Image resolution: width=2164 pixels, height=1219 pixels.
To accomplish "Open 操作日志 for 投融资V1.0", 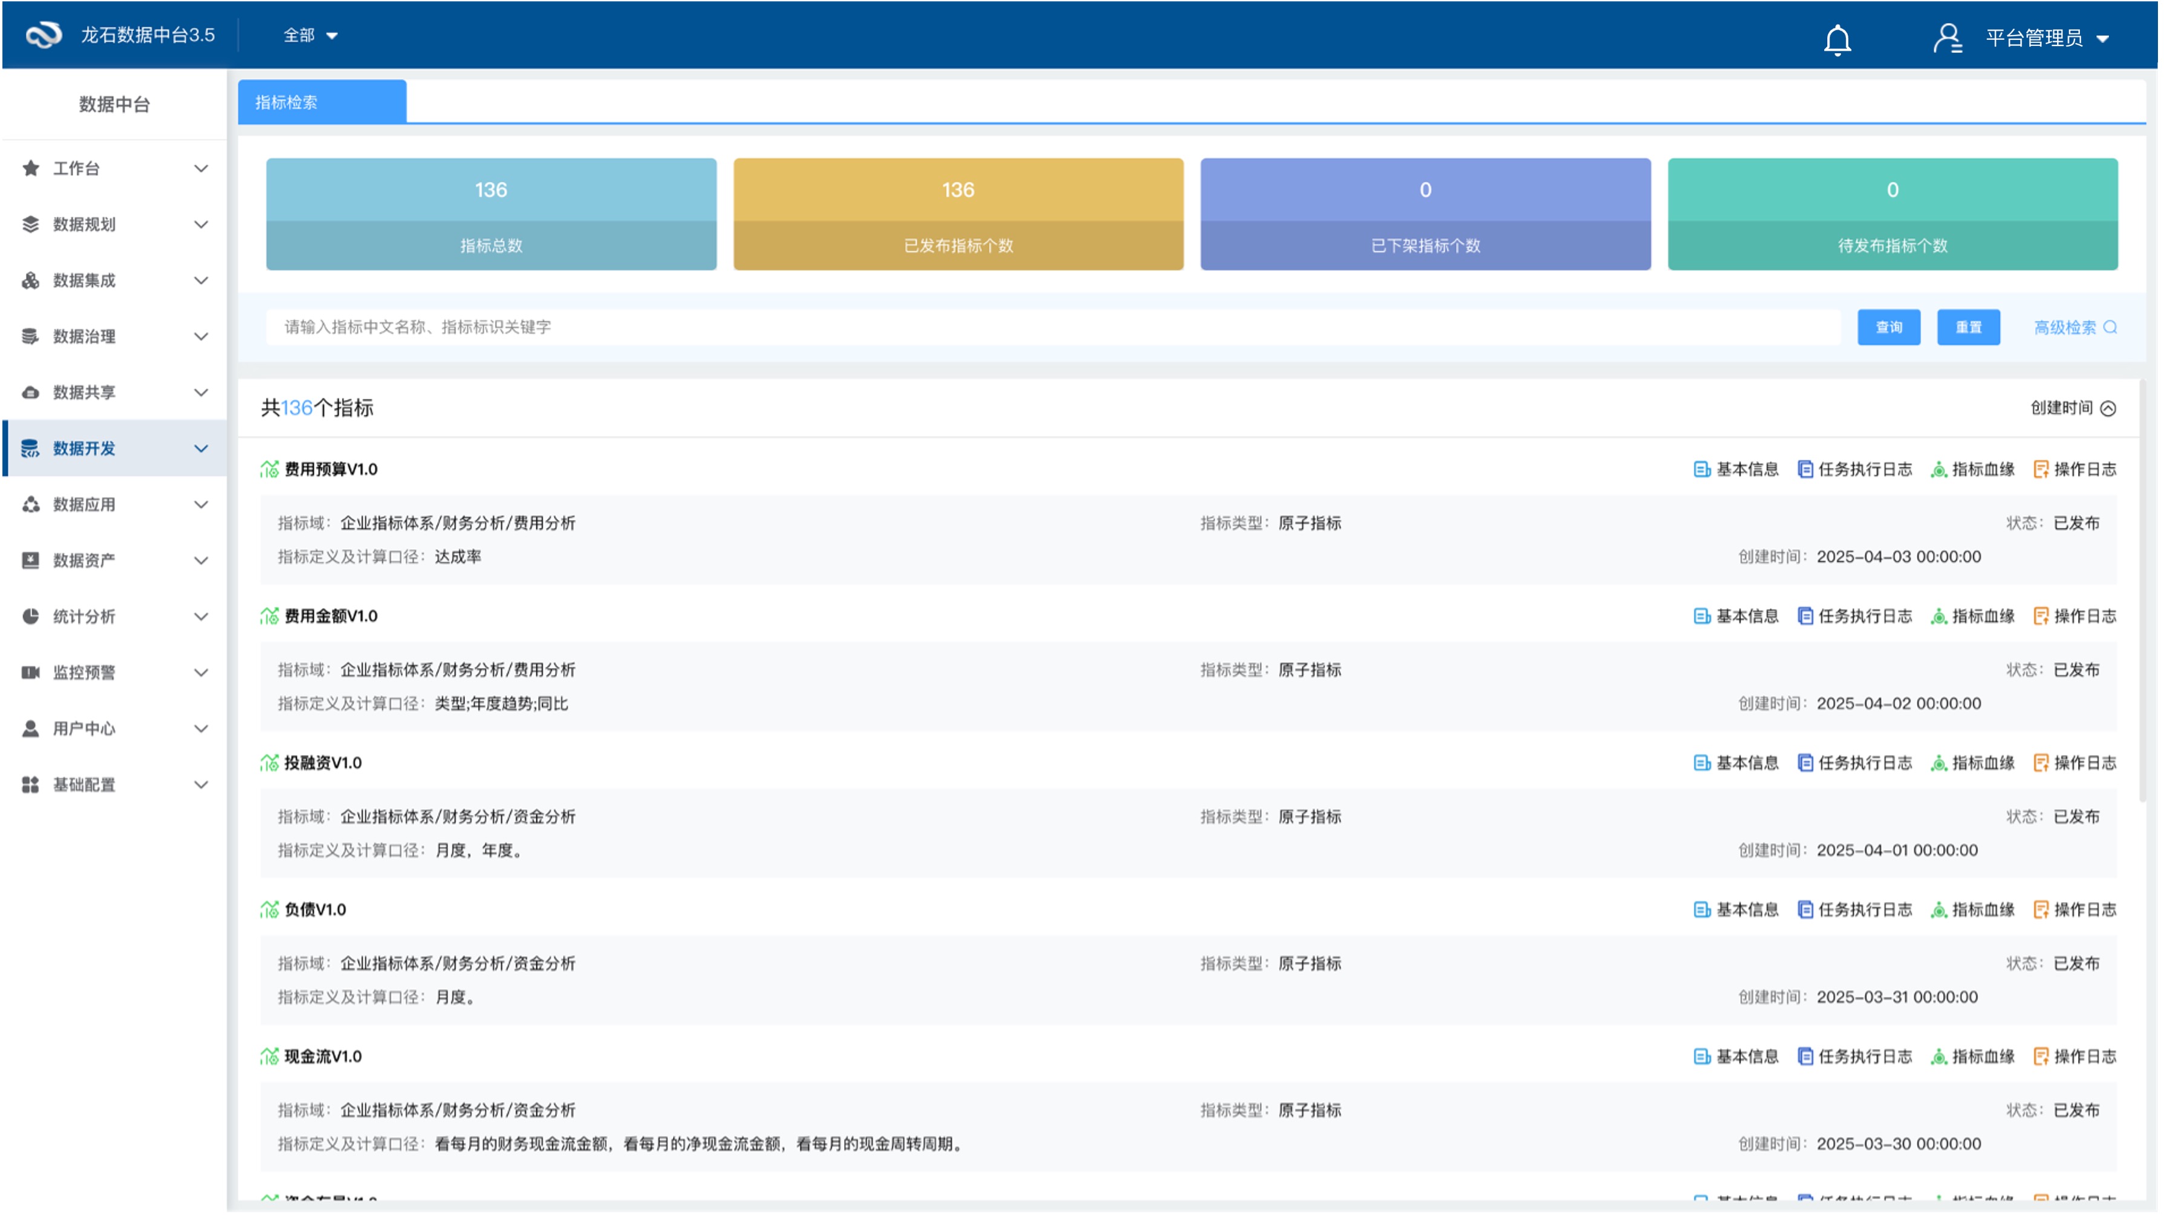I will [x=2074, y=764].
